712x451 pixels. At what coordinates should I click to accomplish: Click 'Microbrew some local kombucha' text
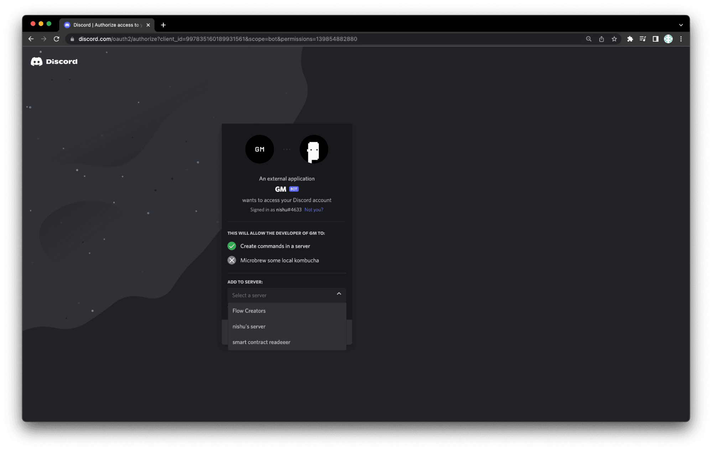(x=280, y=260)
